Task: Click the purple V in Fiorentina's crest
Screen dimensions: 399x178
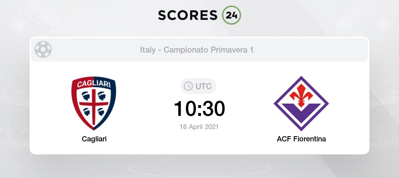Action: coord(301,113)
